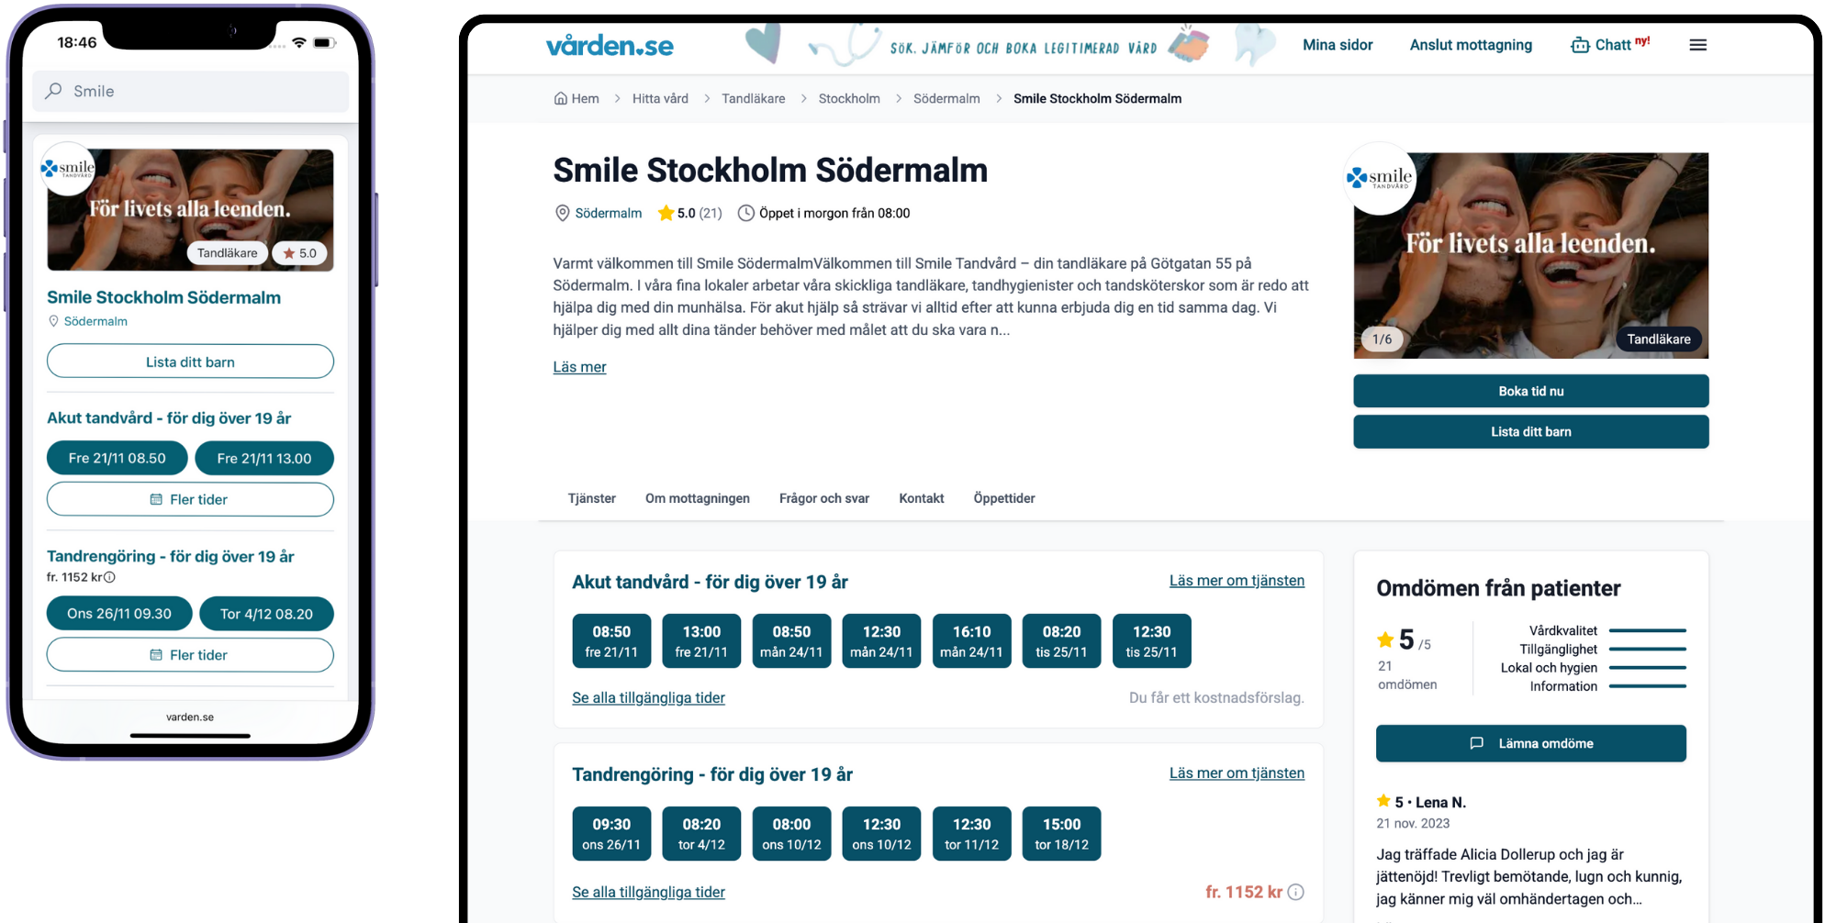Click the search magnifier in the phone mockup
This screenshot has height=923, width=1836.
click(54, 91)
